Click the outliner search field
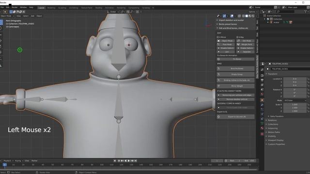The width and height of the screenshot is (310, 174). click(x=285, y=12)
